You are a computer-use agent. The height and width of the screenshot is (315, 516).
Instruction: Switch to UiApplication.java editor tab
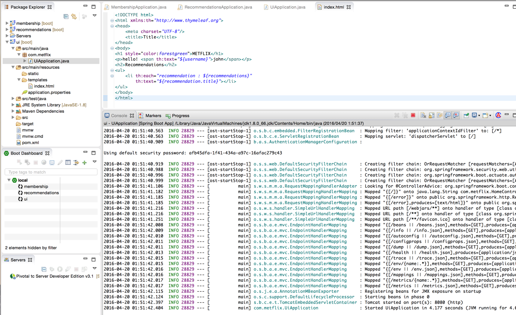288,7
